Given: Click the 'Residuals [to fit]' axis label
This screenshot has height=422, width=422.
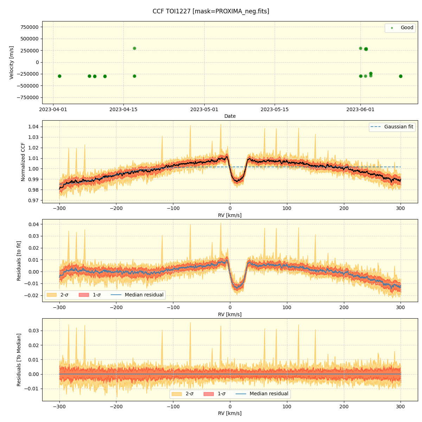Looking at the screenshot, I should (19, 261).
